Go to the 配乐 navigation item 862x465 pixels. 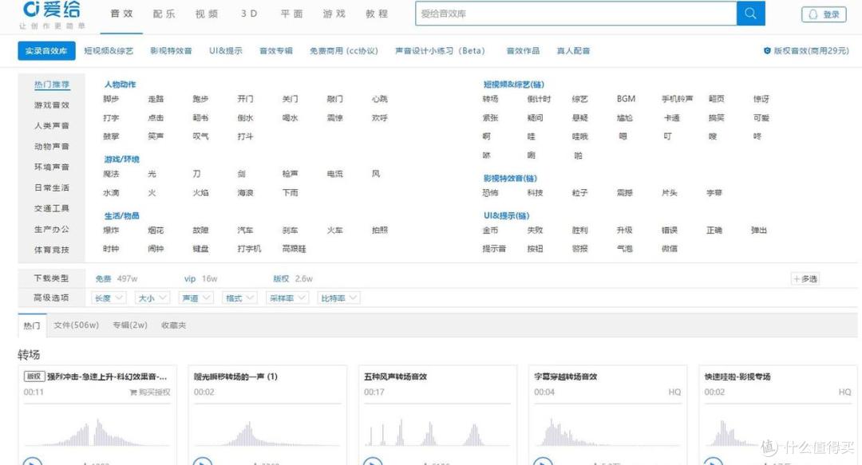click(x=164, y=14)
